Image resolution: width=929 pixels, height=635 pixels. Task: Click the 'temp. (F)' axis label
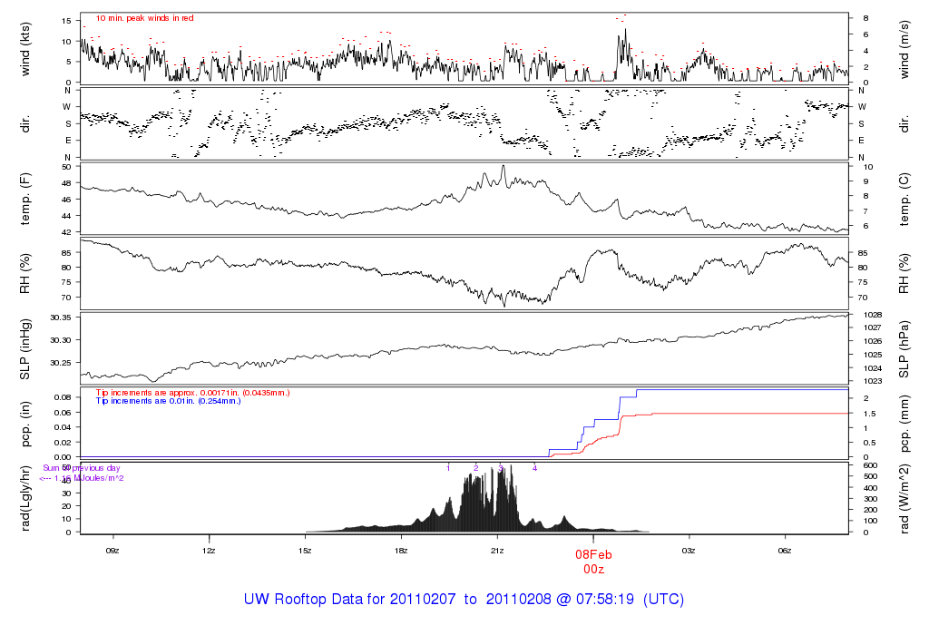[24, 200]
